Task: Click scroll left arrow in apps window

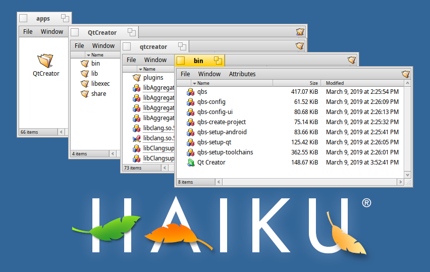Action: tap(61, 132)
